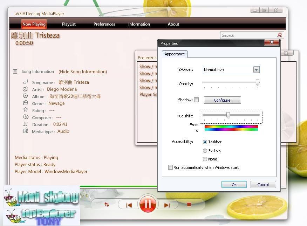Click the ftpExplorer TONY logo image
Image resolution: width=307 pixels, height=226 pixels.
point(41,217)
